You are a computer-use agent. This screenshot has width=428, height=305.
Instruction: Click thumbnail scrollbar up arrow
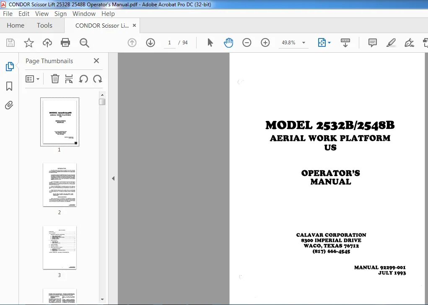102,95
